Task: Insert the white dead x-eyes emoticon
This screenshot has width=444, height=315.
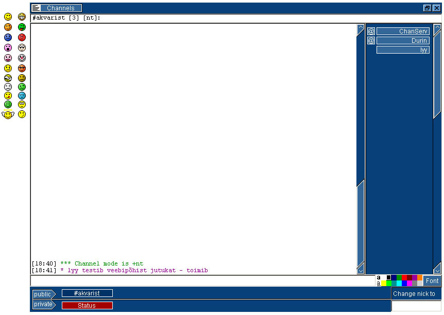Action: tap(8, 87)
